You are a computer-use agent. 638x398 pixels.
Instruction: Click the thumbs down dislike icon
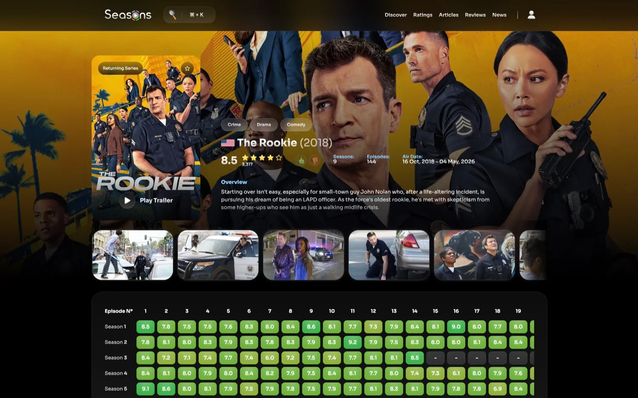315,160
